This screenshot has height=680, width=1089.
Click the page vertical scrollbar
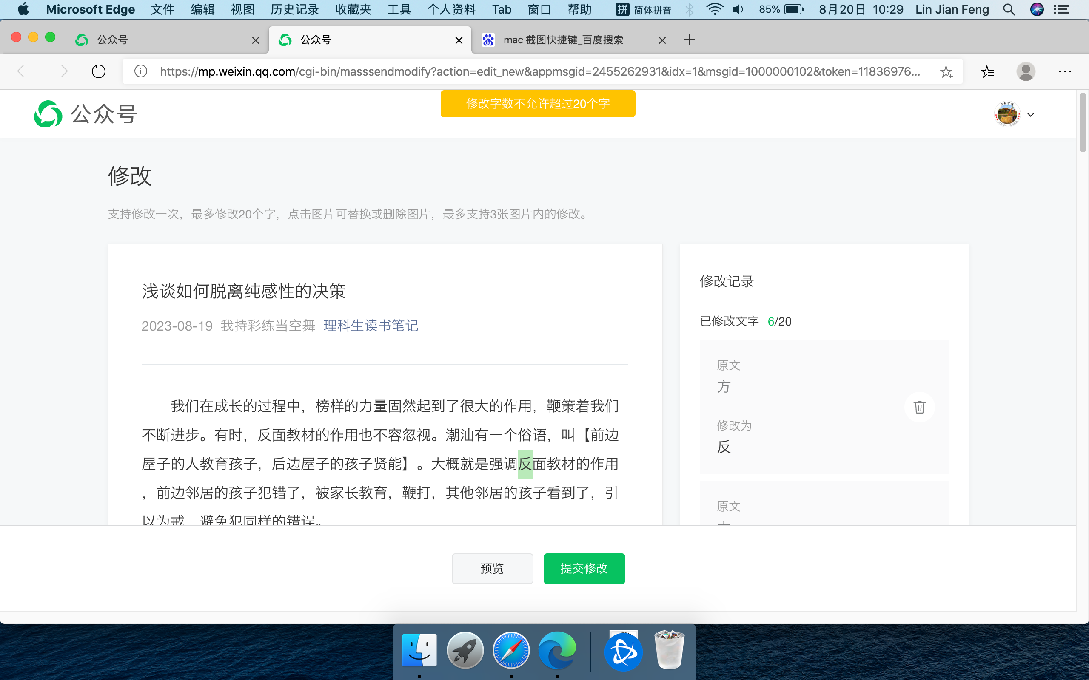coord(1083,122)
